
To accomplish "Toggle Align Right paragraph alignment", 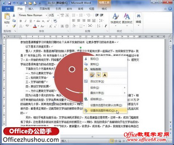I will coord(84,21).
